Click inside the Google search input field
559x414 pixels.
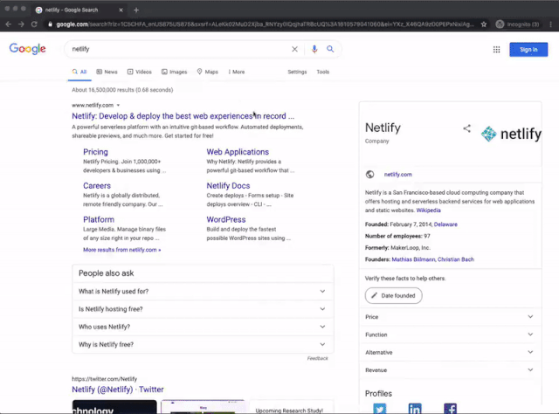175,50
